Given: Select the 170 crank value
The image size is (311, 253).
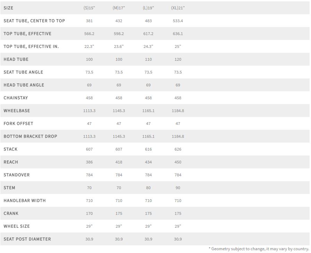Looking at the screenshot, I should pyautogui.click(x=89, y=213).
